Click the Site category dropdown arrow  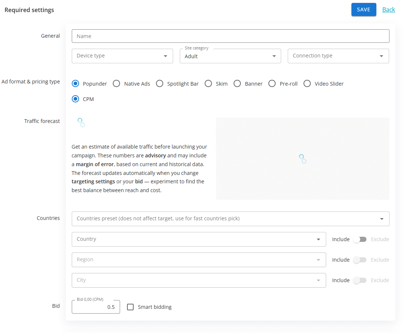[274, 56]
